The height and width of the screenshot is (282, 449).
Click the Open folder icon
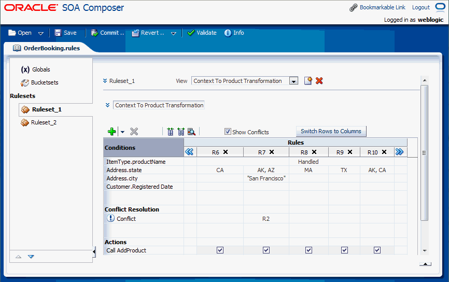tap(12, 33)
